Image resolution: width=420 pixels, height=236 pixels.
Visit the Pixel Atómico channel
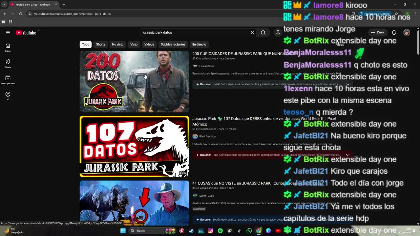pos(207,136)
